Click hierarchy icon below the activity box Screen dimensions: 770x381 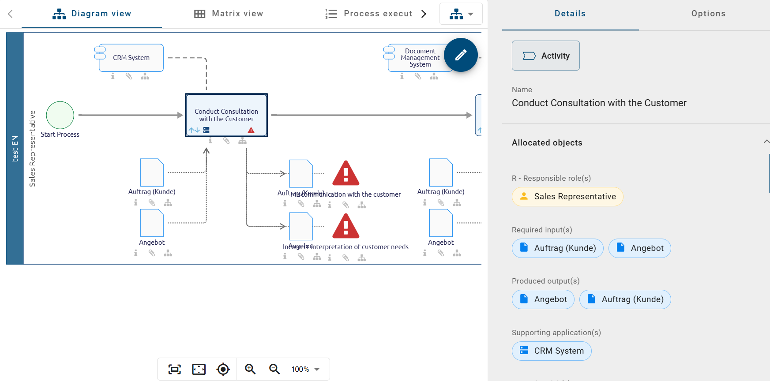(x=243, y=141)
